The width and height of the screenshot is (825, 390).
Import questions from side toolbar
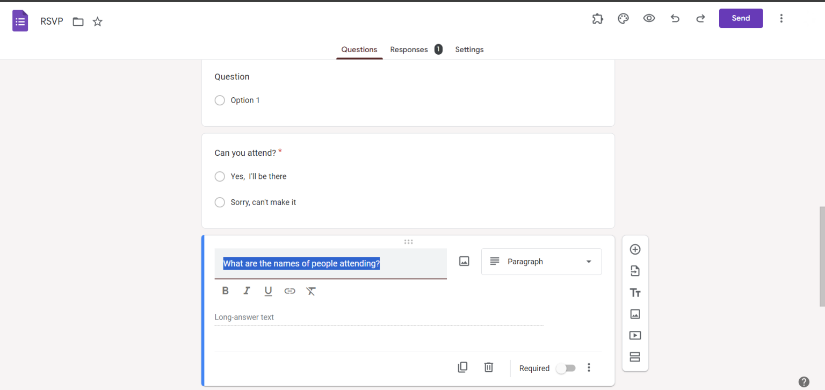click(635, 271)
